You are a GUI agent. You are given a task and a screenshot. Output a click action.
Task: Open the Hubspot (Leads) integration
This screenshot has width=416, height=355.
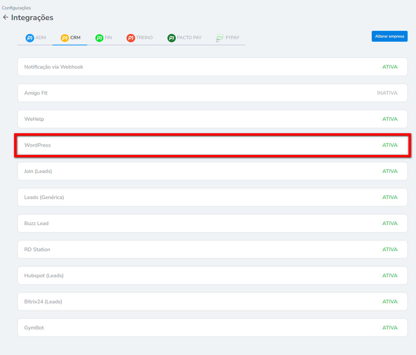44,275
